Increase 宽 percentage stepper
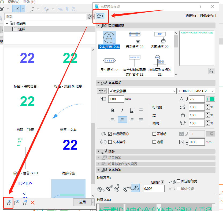 point(208,114)
